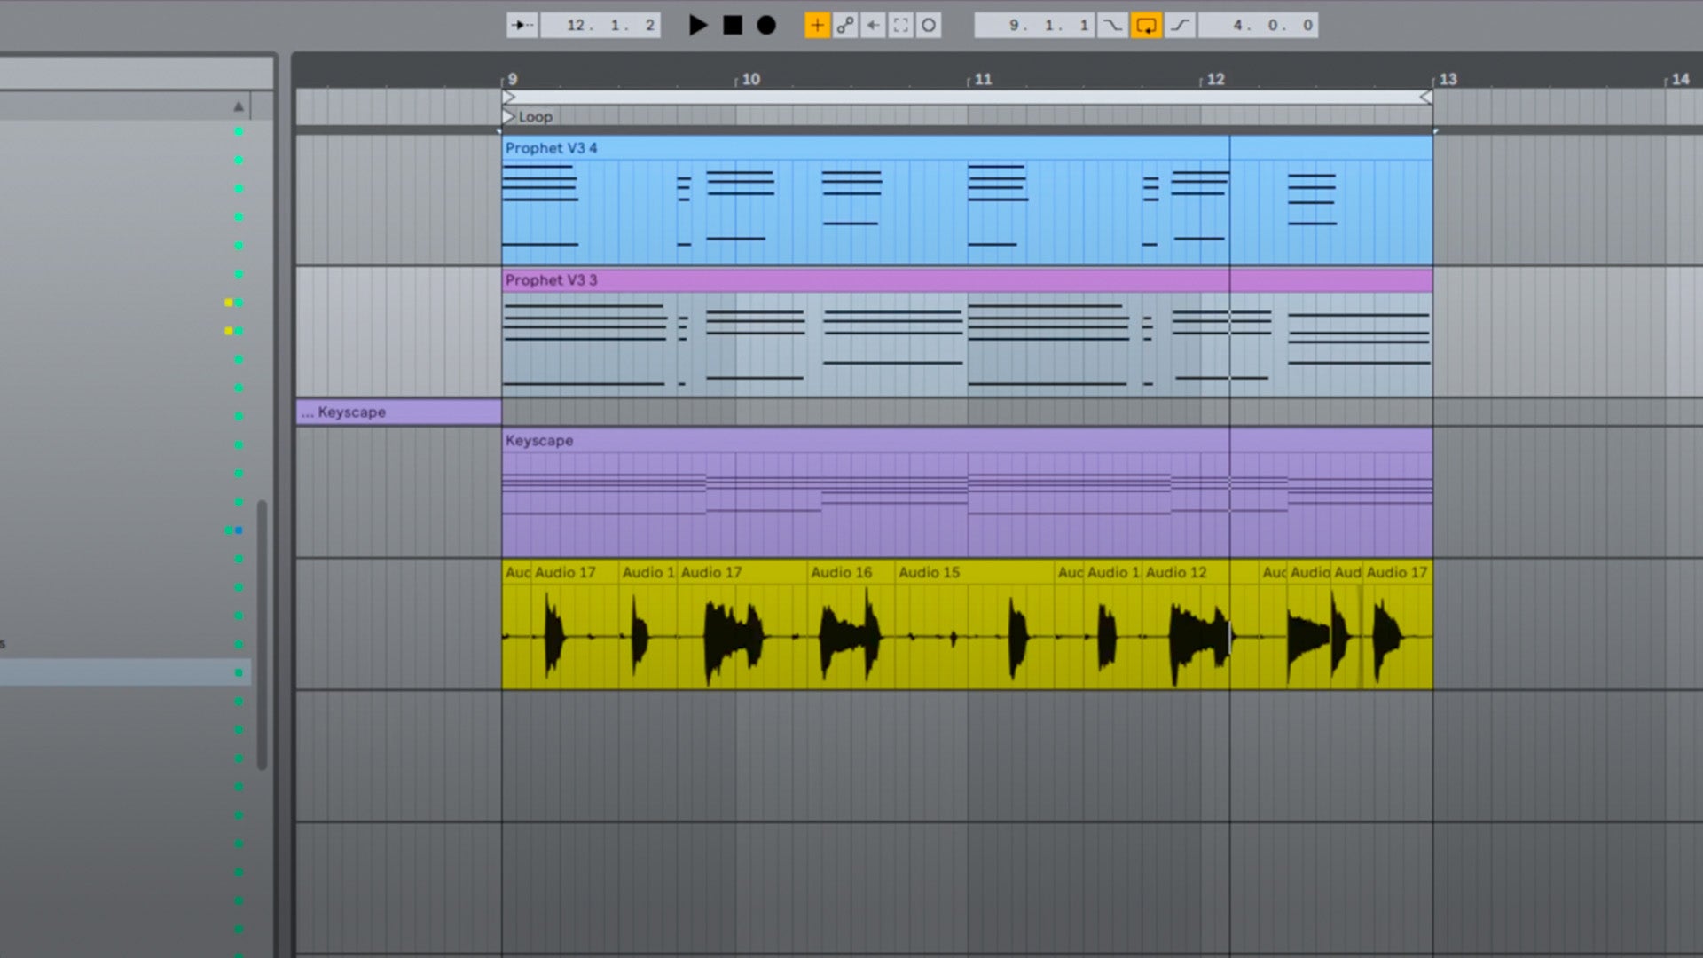Click the Capture MIDI bracket icon
The width and height of the screenshot is (1703, 958).
[900, 26]
